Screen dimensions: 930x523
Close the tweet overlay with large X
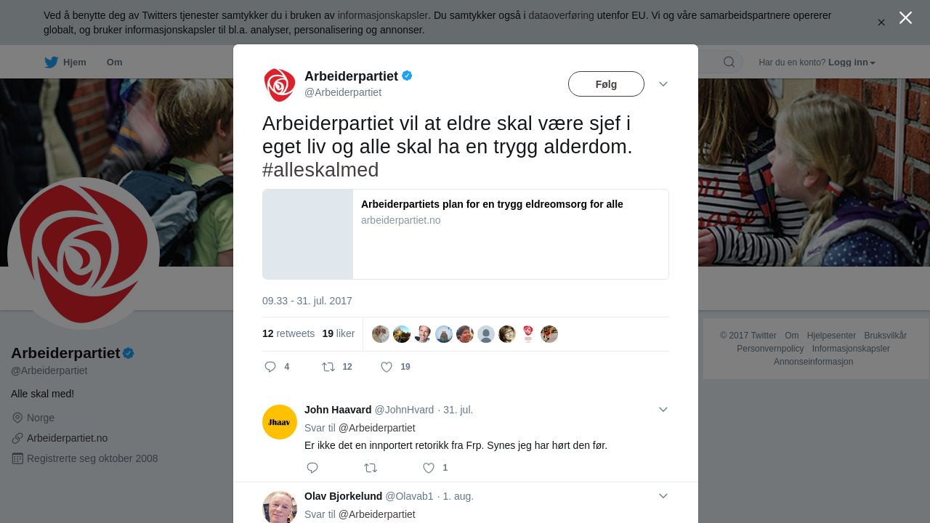click(905, 17)
